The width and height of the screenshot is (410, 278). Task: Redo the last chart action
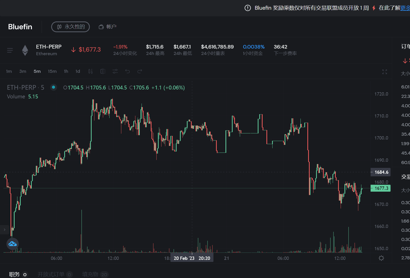tap(140, 71)
